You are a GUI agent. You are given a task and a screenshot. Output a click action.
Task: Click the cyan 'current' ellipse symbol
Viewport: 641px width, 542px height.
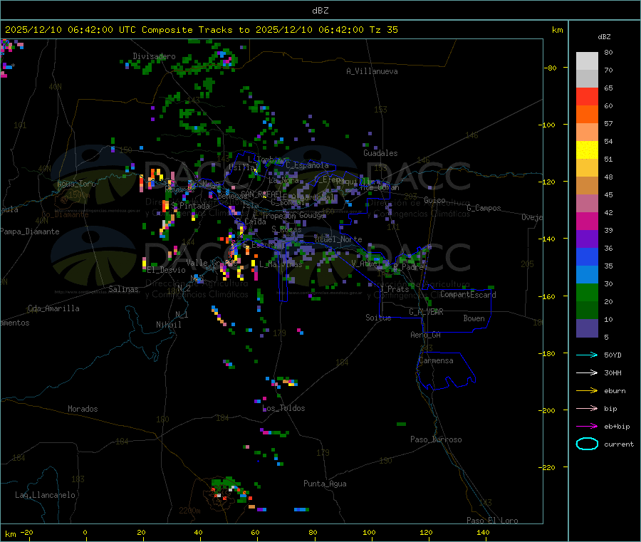pos(587,444)
